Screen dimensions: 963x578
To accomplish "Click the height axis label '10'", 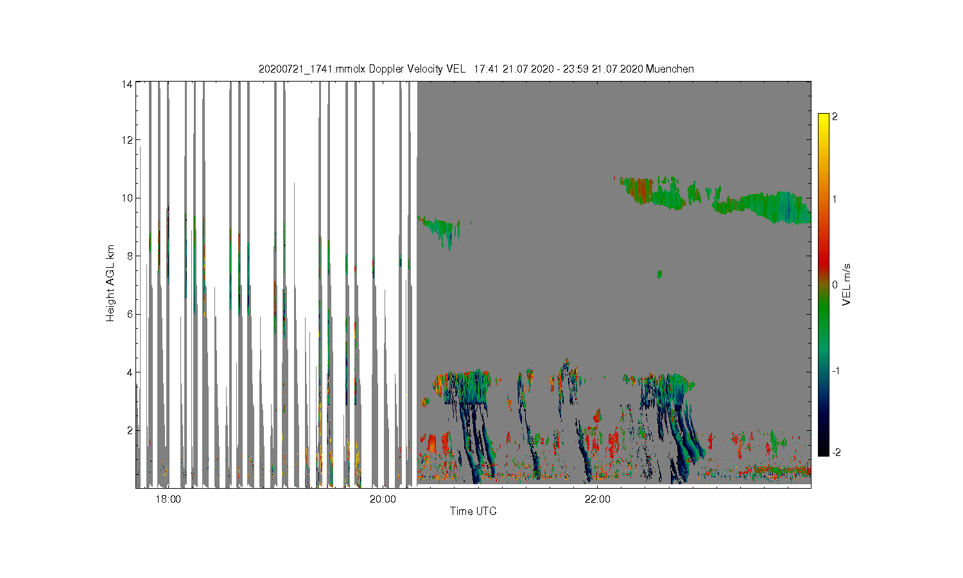I will (x=127, y=198).
